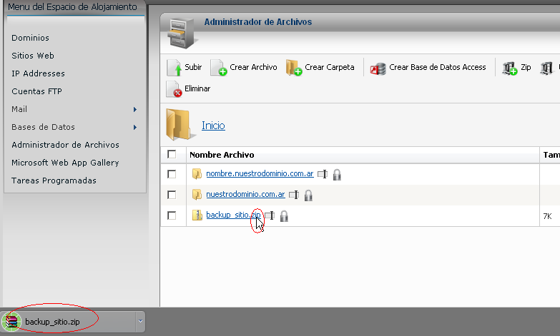The width and height of the screenshot is (560, 336).
Task: Click the Crear Archivo icon
Action: tap(219, 68)
